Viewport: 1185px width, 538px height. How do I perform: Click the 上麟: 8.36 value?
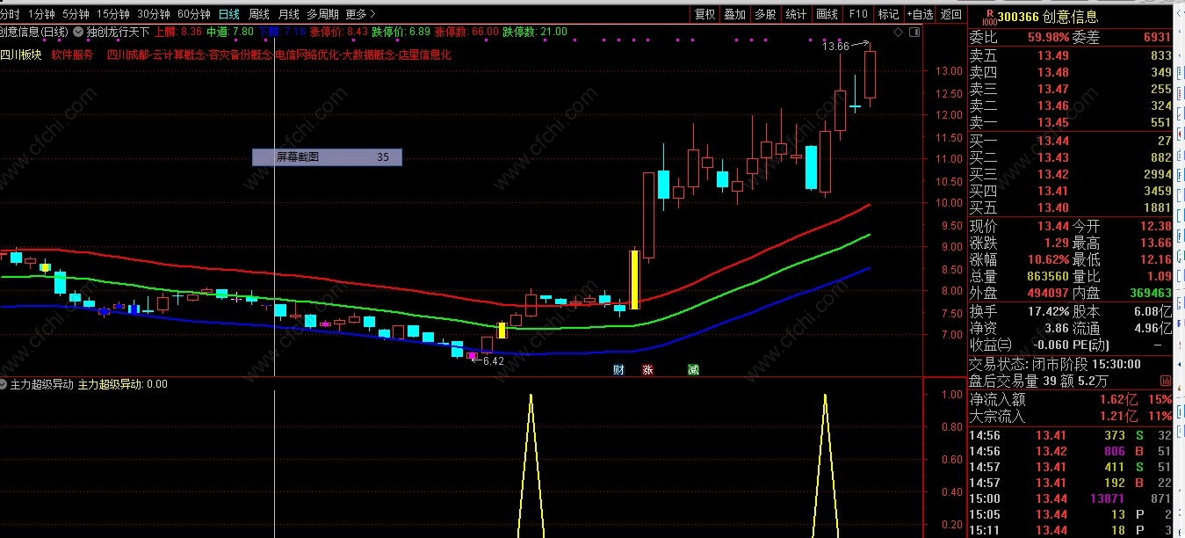[178, 32]
